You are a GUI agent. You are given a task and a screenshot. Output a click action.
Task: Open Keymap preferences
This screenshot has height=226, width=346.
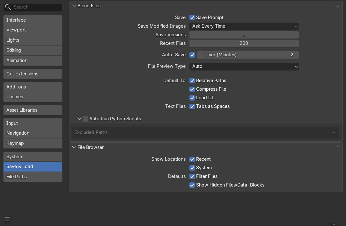(33, 143)
